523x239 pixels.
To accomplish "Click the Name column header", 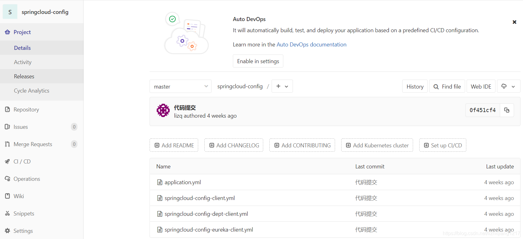I will (163, 167).
